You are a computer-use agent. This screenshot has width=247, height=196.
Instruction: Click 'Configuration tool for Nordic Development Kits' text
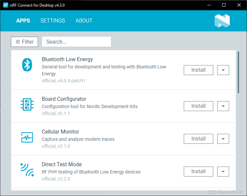[90, 106]
